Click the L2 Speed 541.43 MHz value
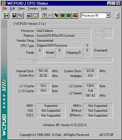The width and height of the screenshot is (122, 140). tap(90, 96)
